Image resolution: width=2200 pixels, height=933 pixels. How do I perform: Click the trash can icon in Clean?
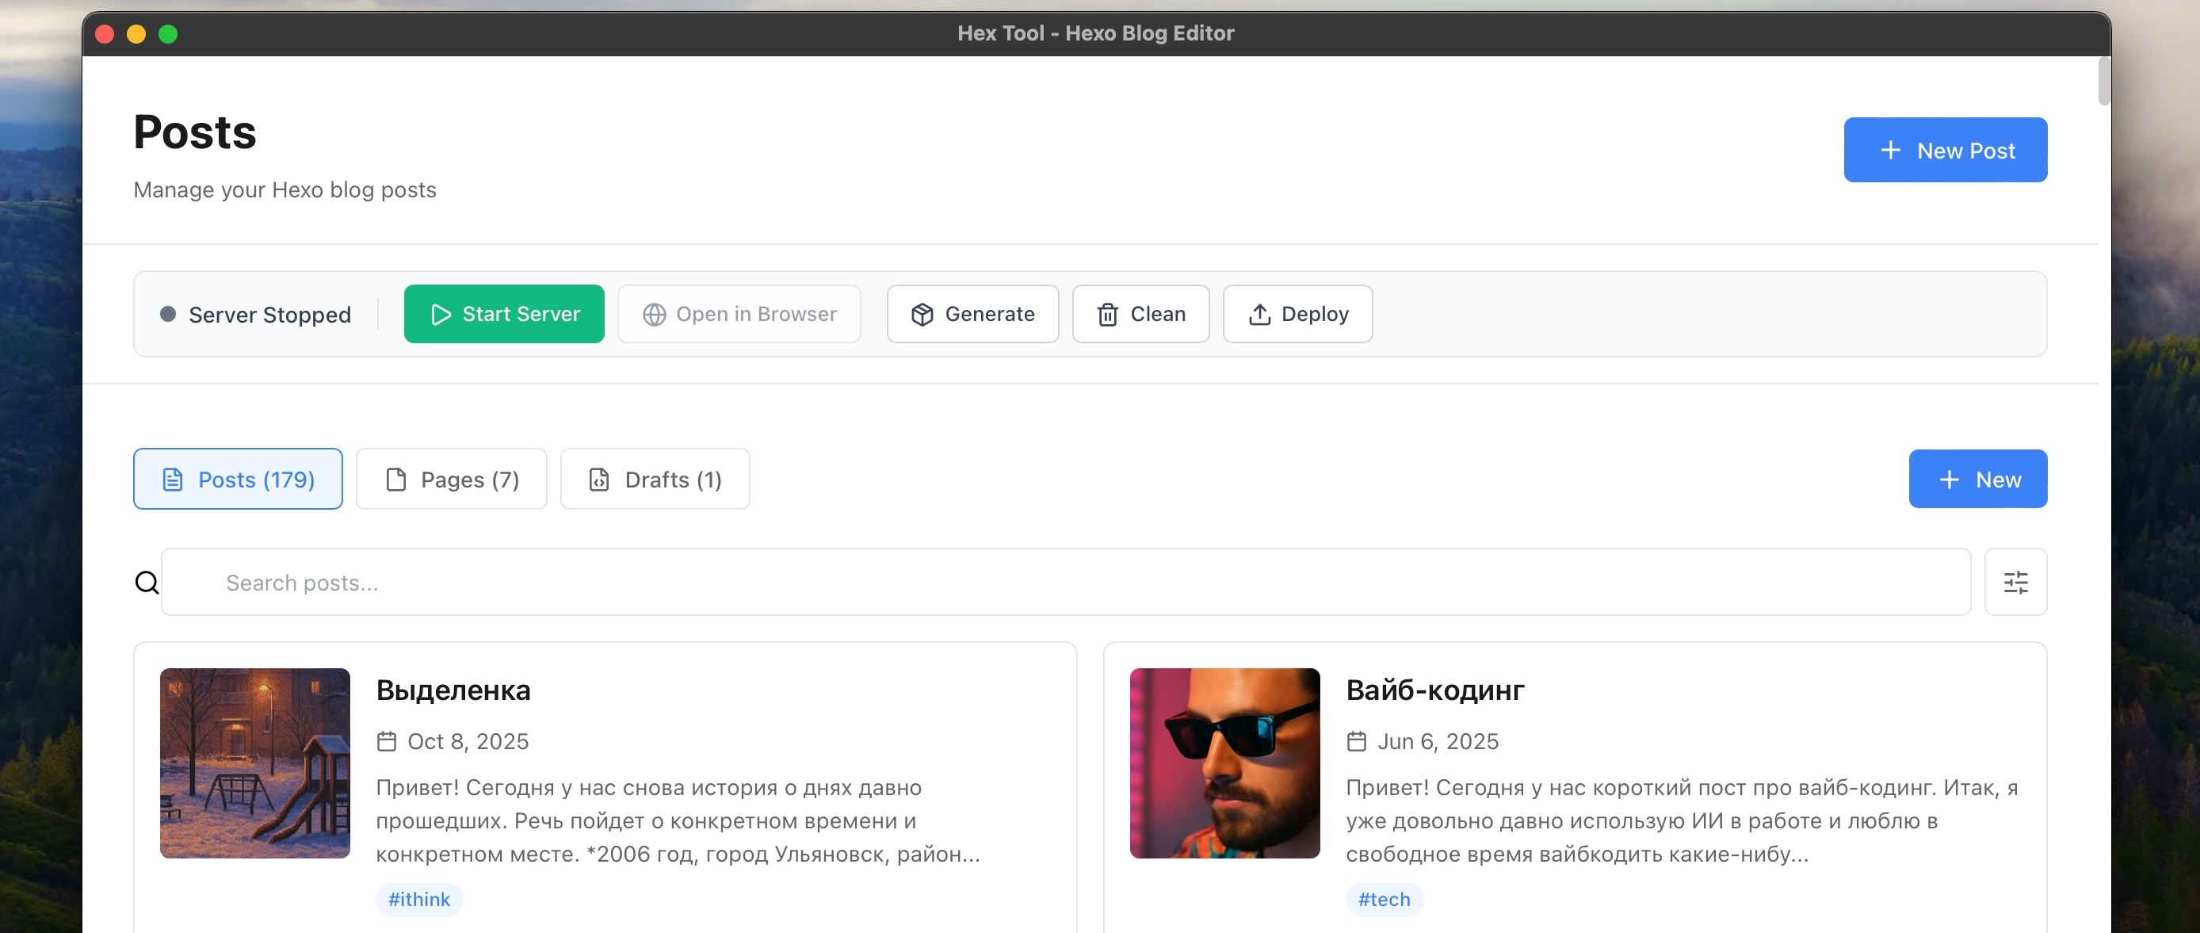[x=1107, y=315]
